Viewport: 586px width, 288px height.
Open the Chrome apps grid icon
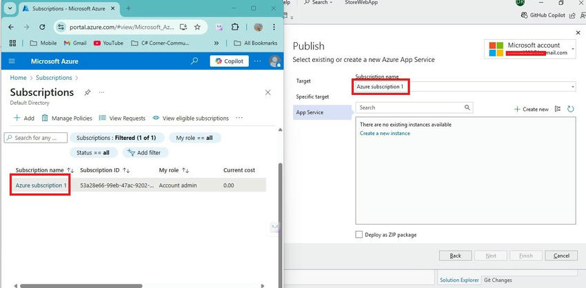[12, 43]
